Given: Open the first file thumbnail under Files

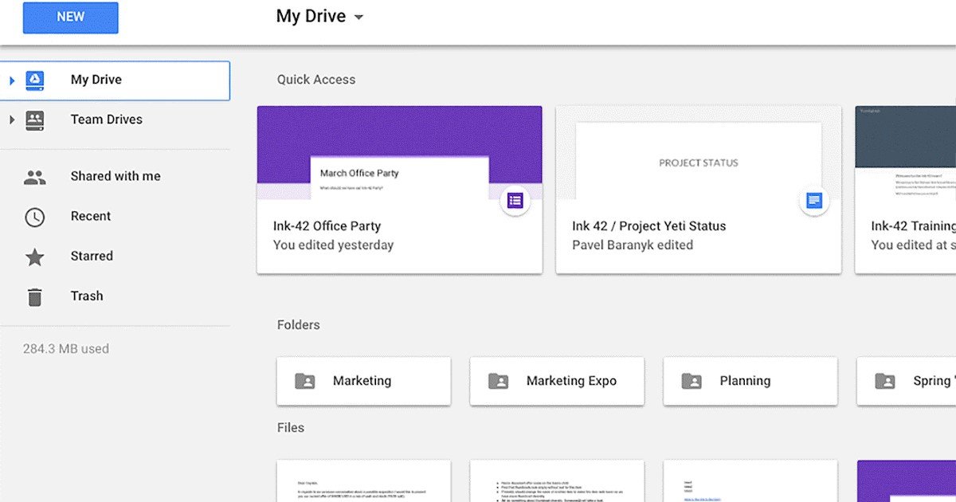Looking at the screenshot, I should 364,481.
